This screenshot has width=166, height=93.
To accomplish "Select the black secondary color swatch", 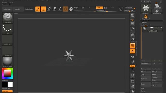I will pos(5,84).
